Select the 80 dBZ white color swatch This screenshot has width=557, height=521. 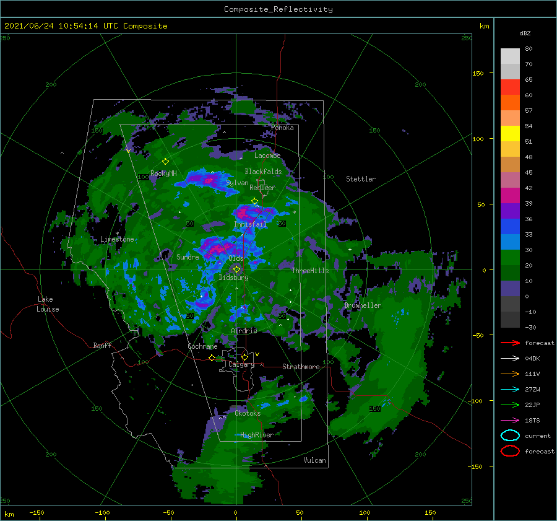tap(510, 56)
